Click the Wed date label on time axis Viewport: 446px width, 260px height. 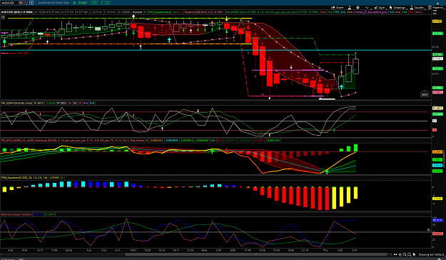click(x=204, y=250)
